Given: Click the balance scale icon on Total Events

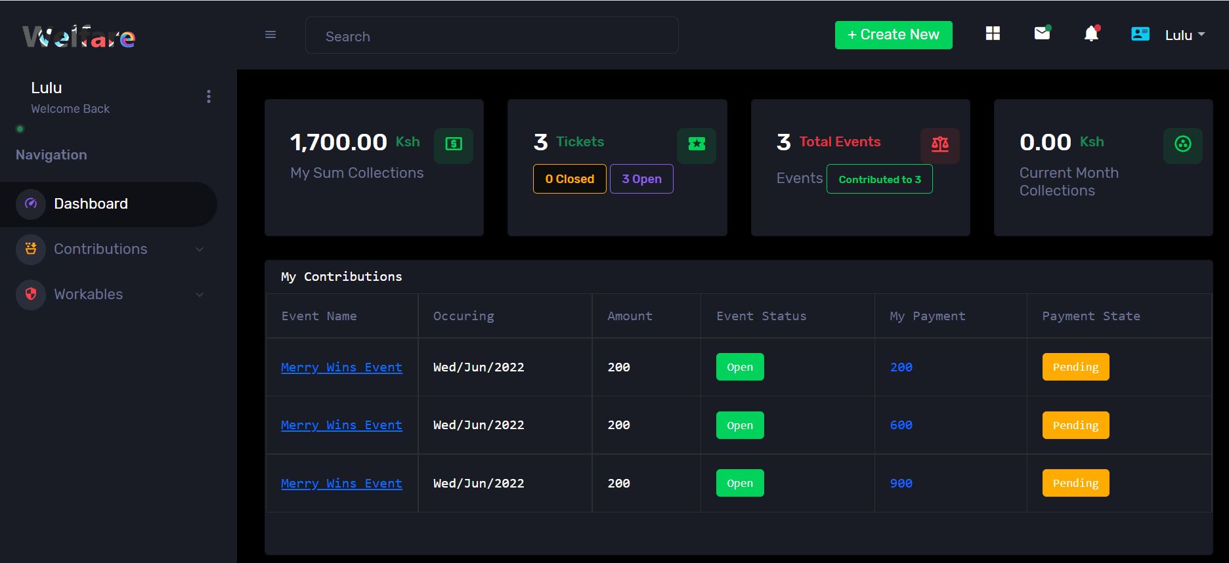Looking at the screenshot, I should pos(939,144).
